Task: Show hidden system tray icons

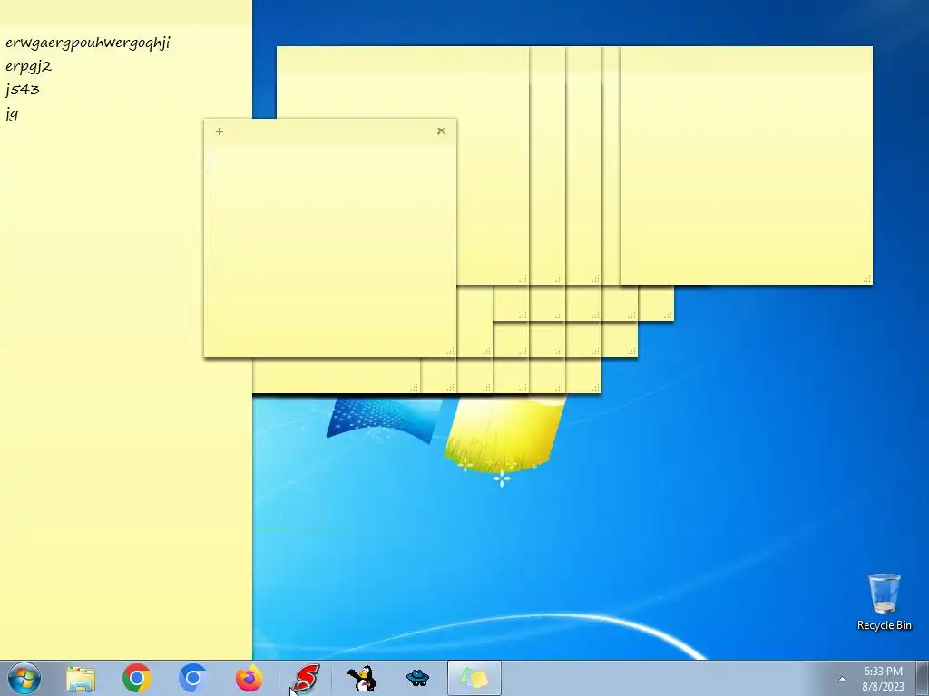Action: pyautogui.click(x=842, y=679)
